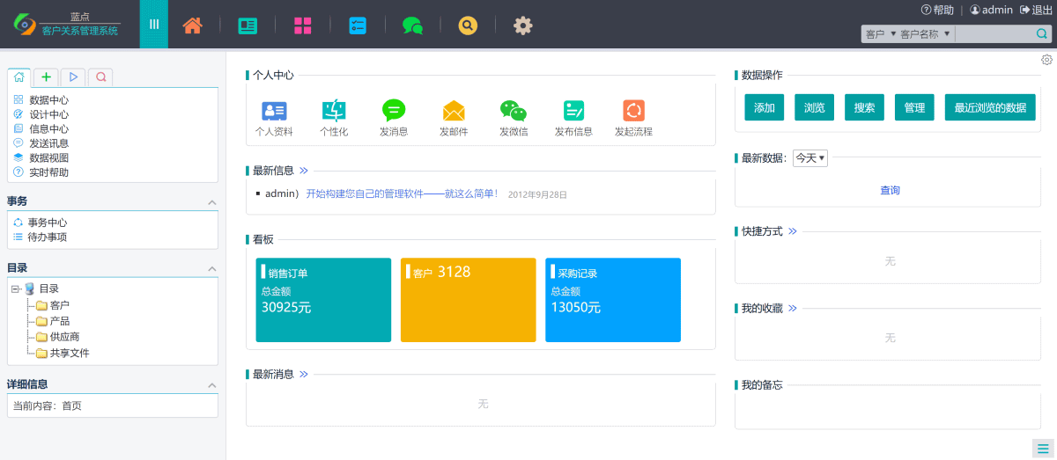Click the top search input field
The width and height of the screenshot is (1057, 460).
(994, 34)
